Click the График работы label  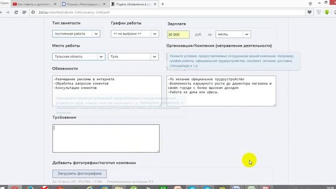pyautogui.click(x=126, y=23)
